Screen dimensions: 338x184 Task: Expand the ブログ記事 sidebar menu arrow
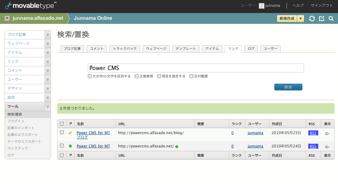point(48,35)
